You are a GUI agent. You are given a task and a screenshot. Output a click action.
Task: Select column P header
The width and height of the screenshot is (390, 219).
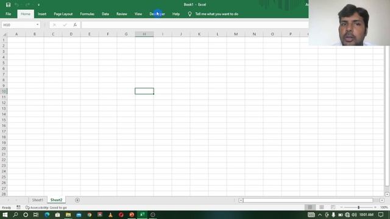coord(291,34)
